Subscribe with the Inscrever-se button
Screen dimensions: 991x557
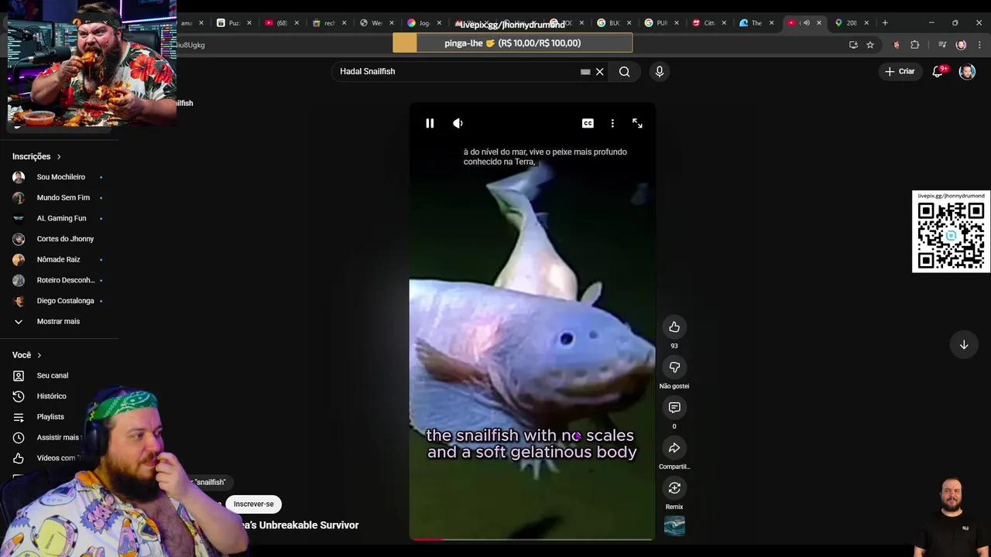tap(254, 504)
